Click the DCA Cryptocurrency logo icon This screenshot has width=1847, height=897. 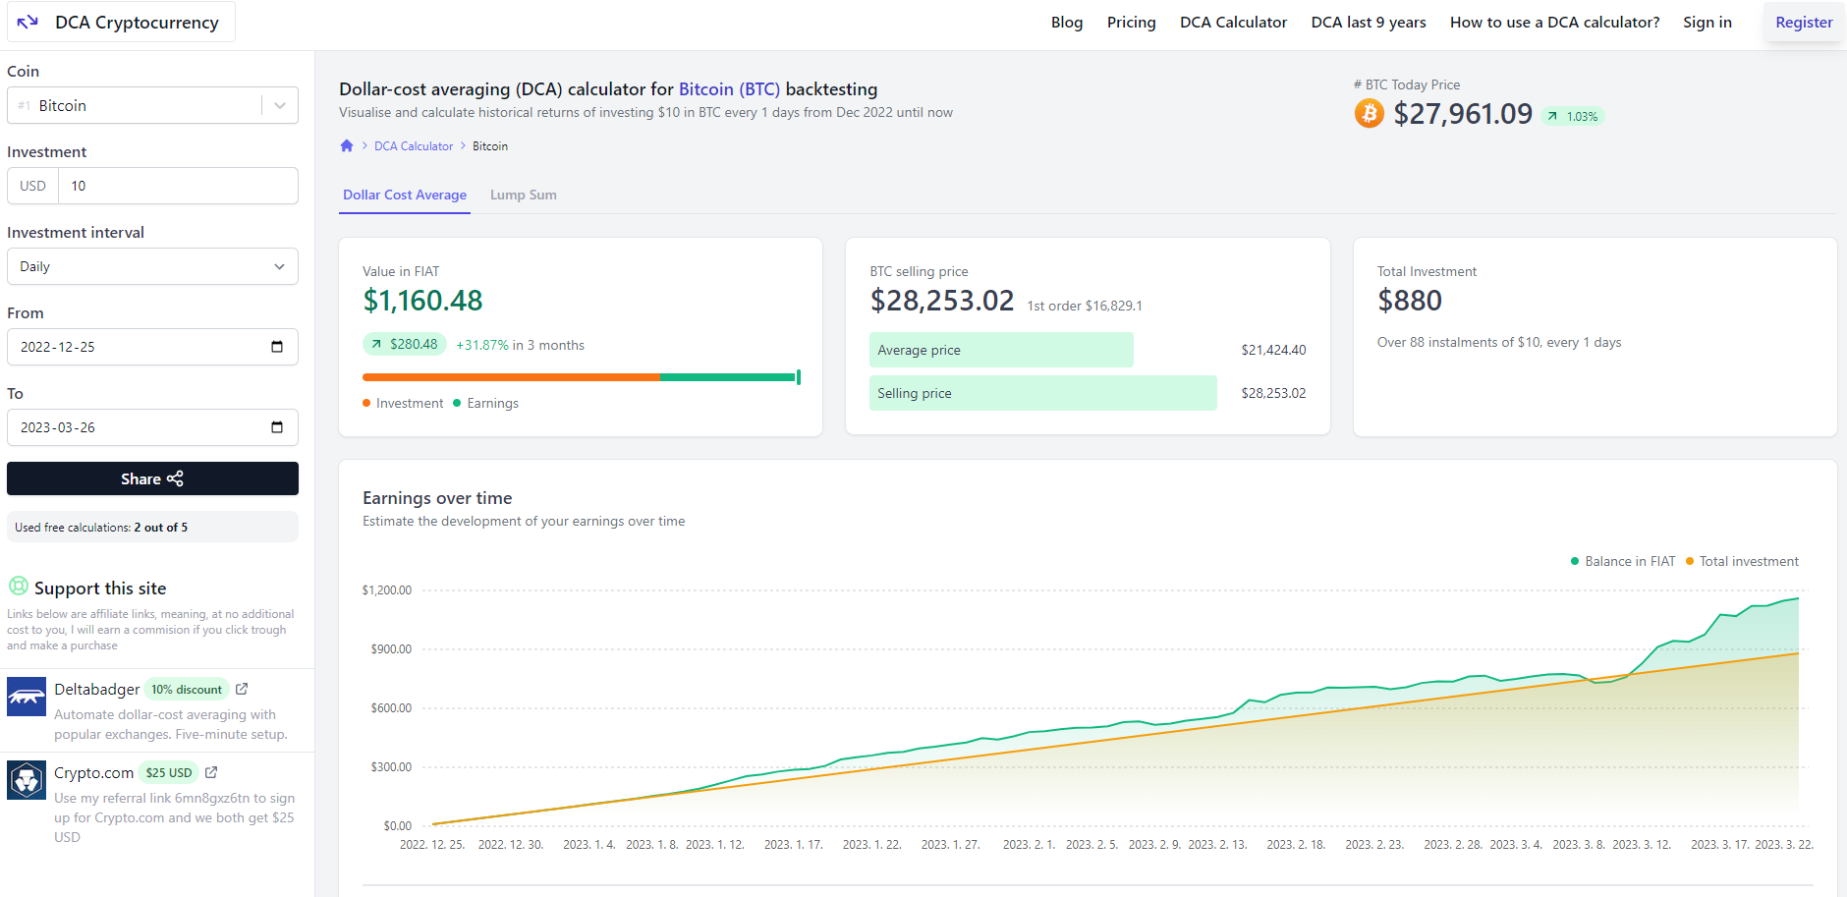coord(28,22)
